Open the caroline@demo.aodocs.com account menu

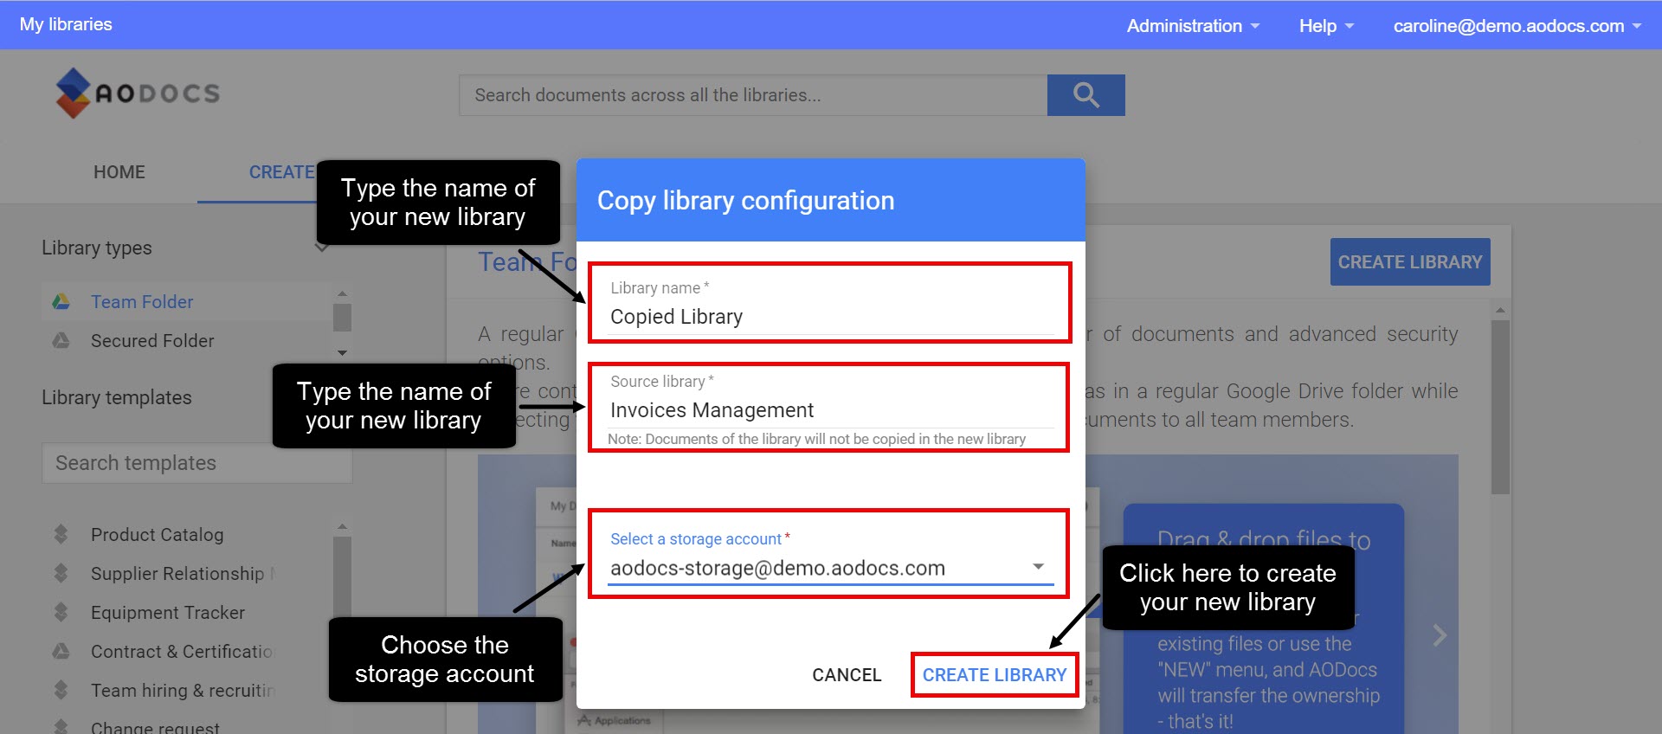click(x=1517, y=26)
